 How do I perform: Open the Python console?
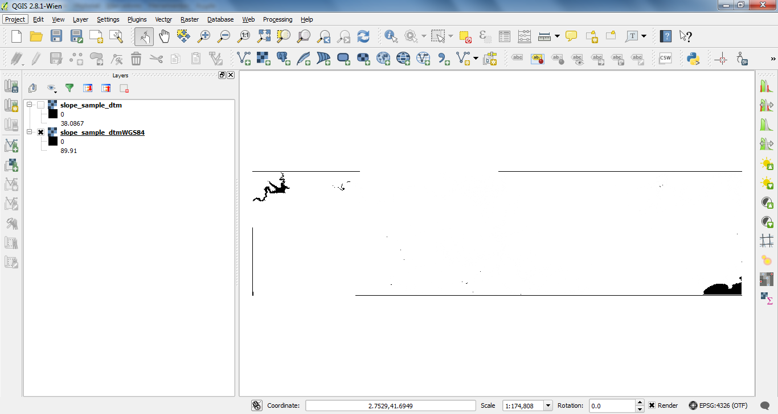point(693,58)
